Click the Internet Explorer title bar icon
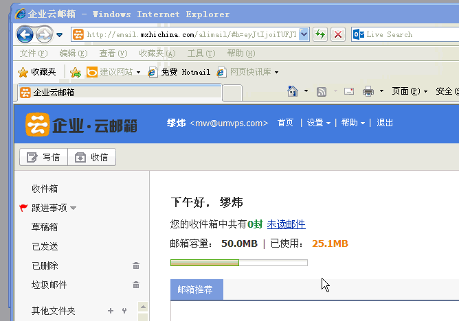The image size is (459, 321). (20, 14)
